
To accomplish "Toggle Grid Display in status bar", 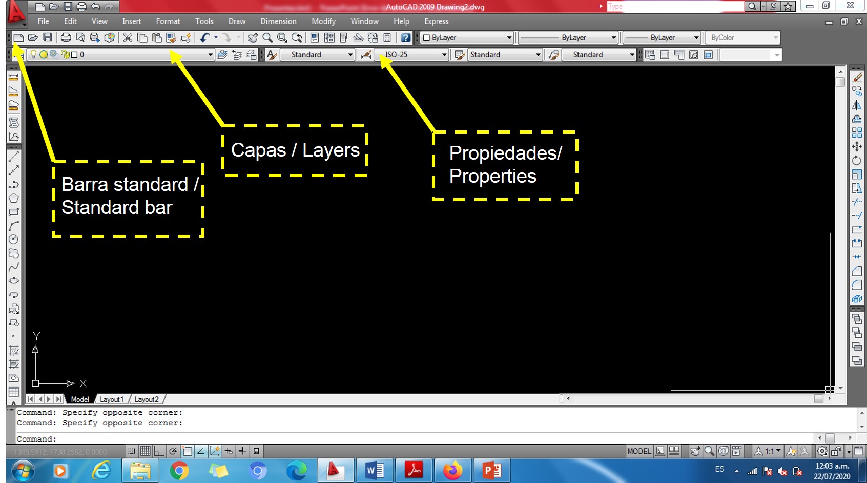I will coord(146,451).
